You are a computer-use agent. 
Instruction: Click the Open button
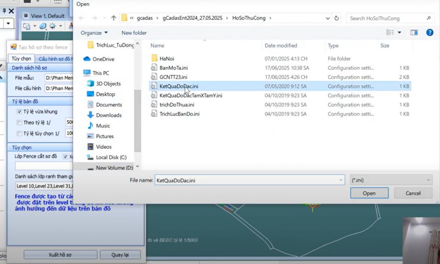click(x=369, y=193)
